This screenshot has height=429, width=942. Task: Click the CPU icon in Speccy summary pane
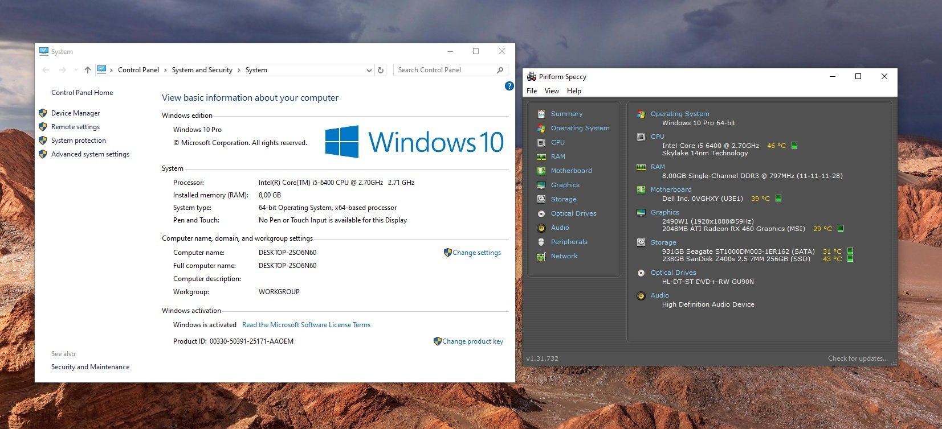pyautogui.click(x=641, y=137)
